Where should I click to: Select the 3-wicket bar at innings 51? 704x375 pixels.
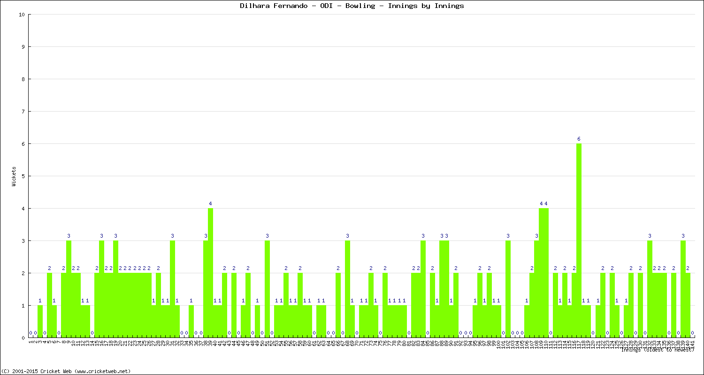point(267,289)
